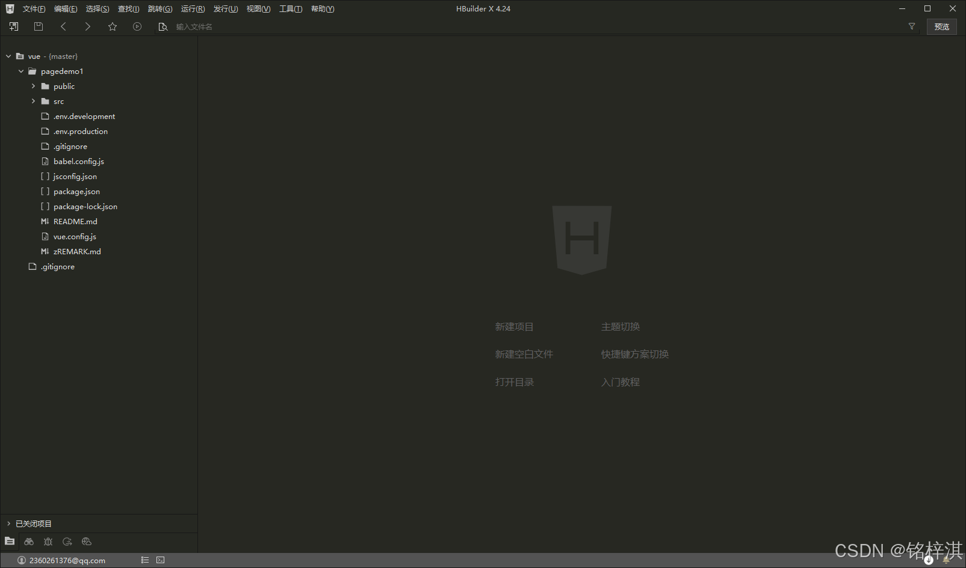Click the star bookmark icon
Screen dimensions: 966x568
(113, 26)
